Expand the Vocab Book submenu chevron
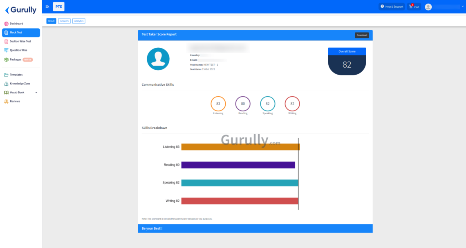The width and height of the screenshot is (466, 248). coord(37,92)
